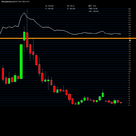Click the 44 price axis label
Viewport: 136px width, 136px height.
pos(129,98)
